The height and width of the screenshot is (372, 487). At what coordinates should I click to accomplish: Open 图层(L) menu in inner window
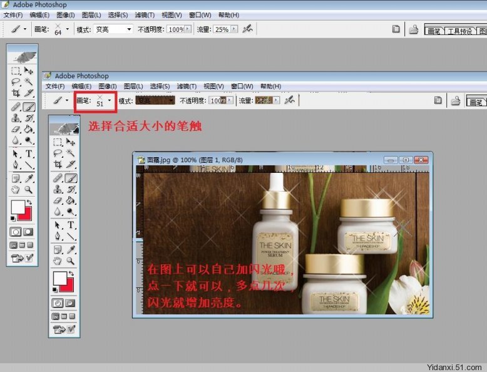point(133,86)
